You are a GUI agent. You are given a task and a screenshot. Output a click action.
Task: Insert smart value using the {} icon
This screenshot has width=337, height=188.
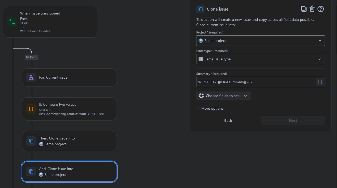pos(320,82)
